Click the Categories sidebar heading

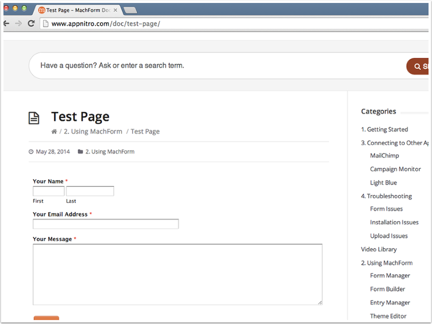[x=378, y=111]
